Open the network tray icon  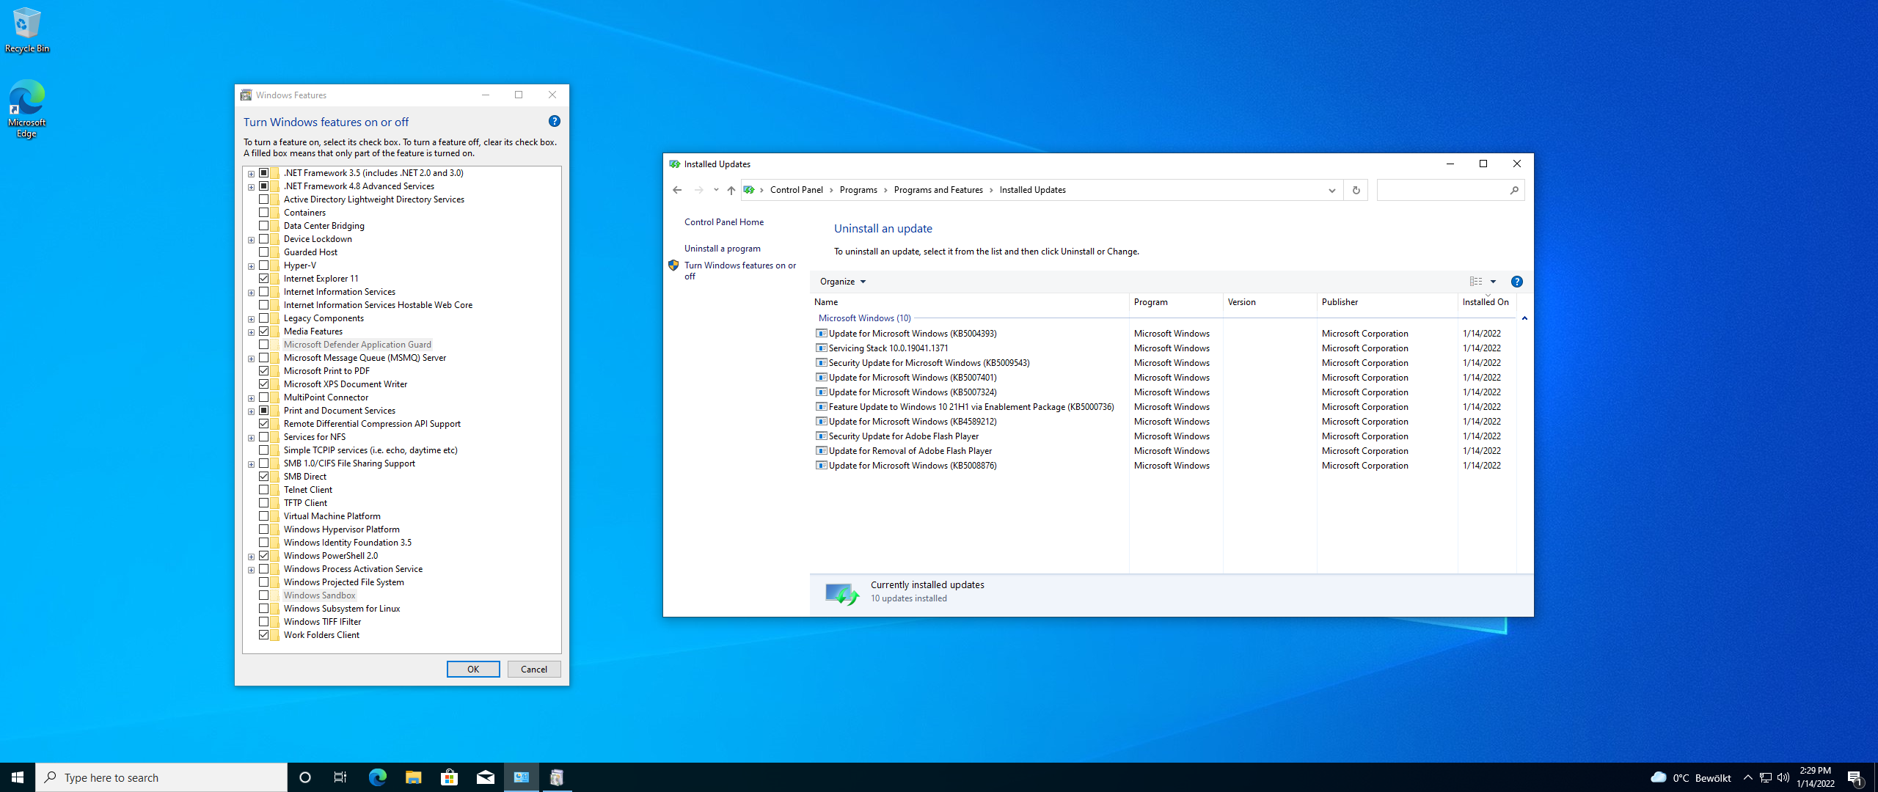1766,777
